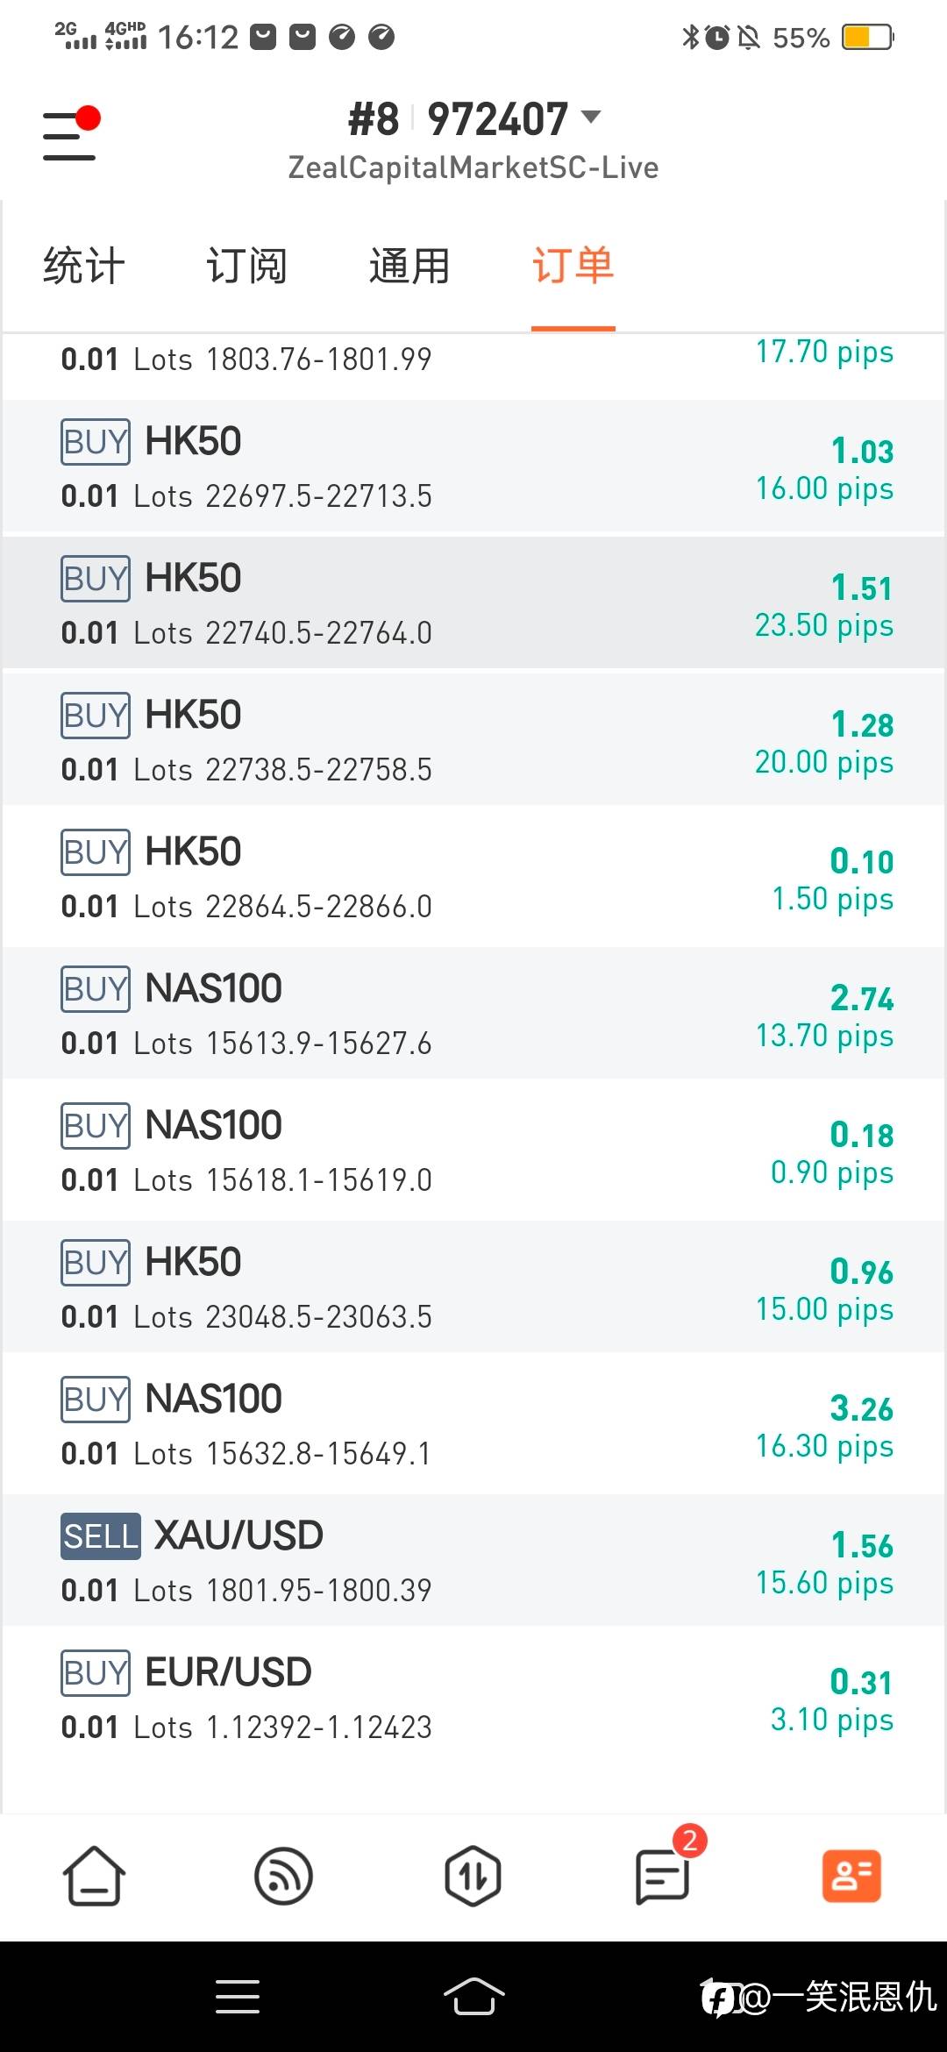
Task: Tap the ZealCapitalMarketSC-Live server label
Action: pyautogui.click(x=473, y=167)
